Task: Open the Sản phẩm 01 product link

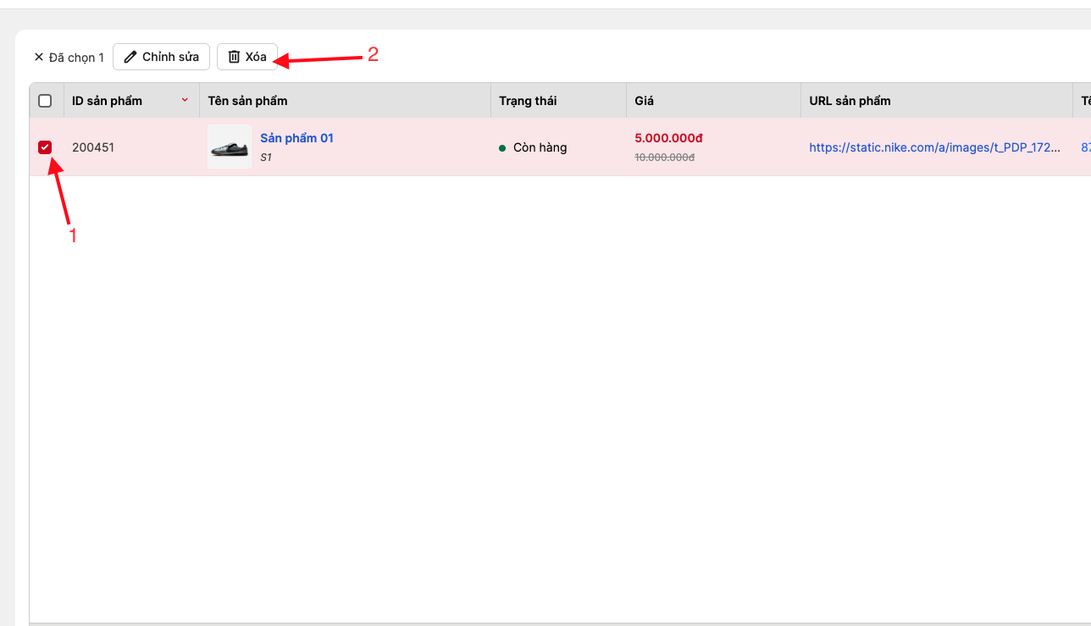Action: (x=296, y=138)
